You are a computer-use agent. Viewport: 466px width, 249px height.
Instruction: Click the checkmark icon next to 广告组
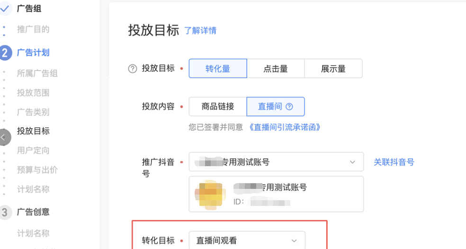tap(5, 9)
